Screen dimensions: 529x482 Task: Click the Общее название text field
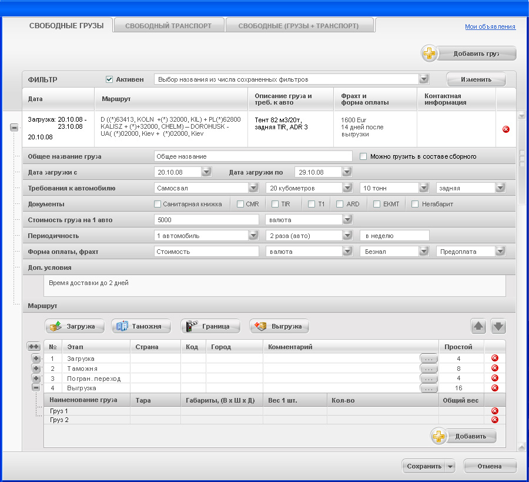coord(253,156)
